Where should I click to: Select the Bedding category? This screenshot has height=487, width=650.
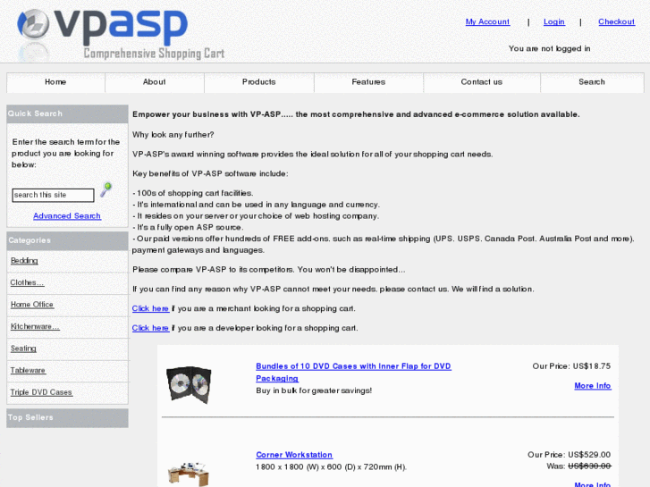click(x=24, y=261)
